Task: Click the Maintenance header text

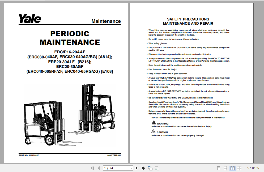Action: click(106, 21)
